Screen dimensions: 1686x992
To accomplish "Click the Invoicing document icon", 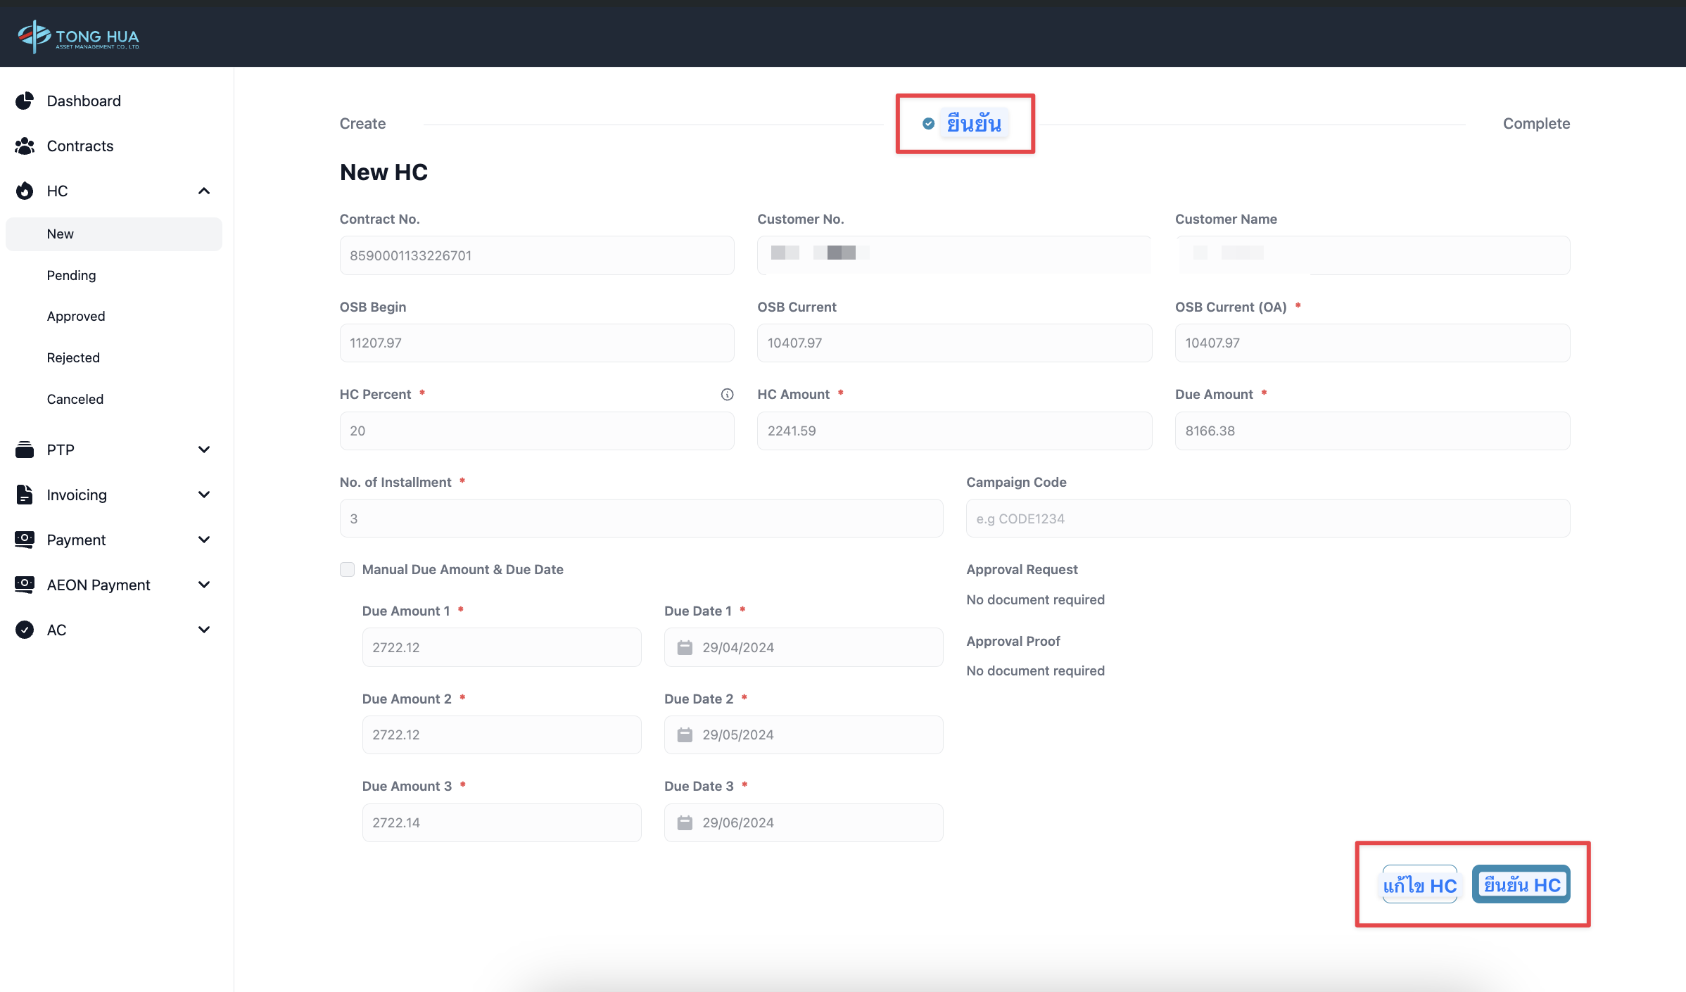I will point(25,495).
